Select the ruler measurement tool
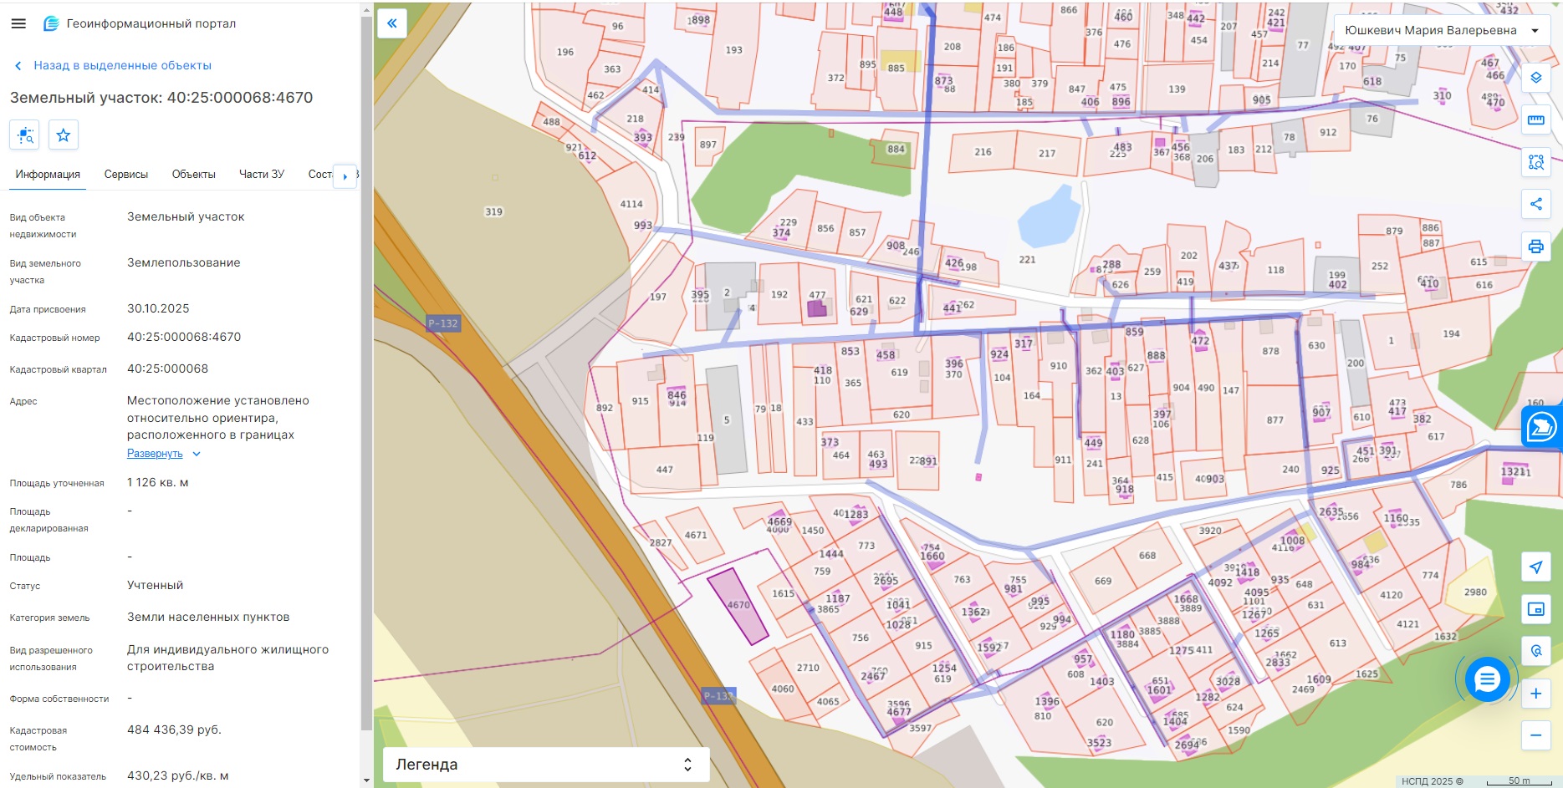The height and width of the screenshot is (788, 1563). [1535, 120]
